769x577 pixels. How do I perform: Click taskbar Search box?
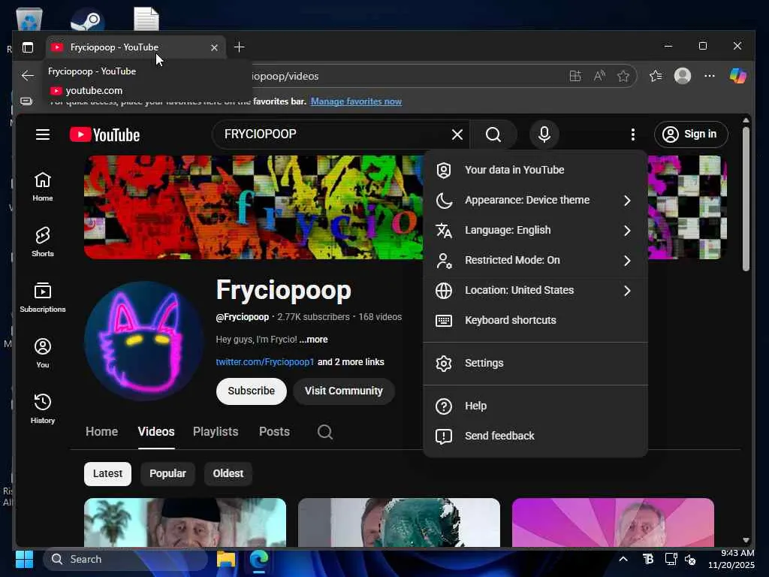(x=125, y=559)
